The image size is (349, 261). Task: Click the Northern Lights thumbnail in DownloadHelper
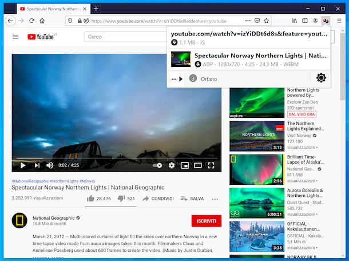(x=181, y=59)
